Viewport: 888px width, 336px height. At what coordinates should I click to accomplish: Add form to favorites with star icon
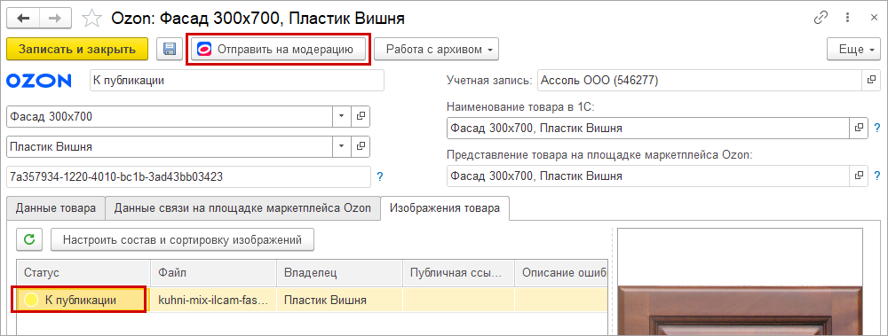coord(91,19)
